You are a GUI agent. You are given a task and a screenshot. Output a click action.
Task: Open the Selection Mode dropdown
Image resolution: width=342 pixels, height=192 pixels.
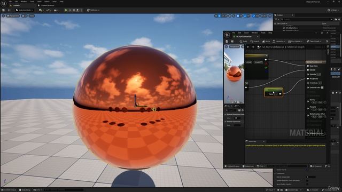[x=24, y=10]
